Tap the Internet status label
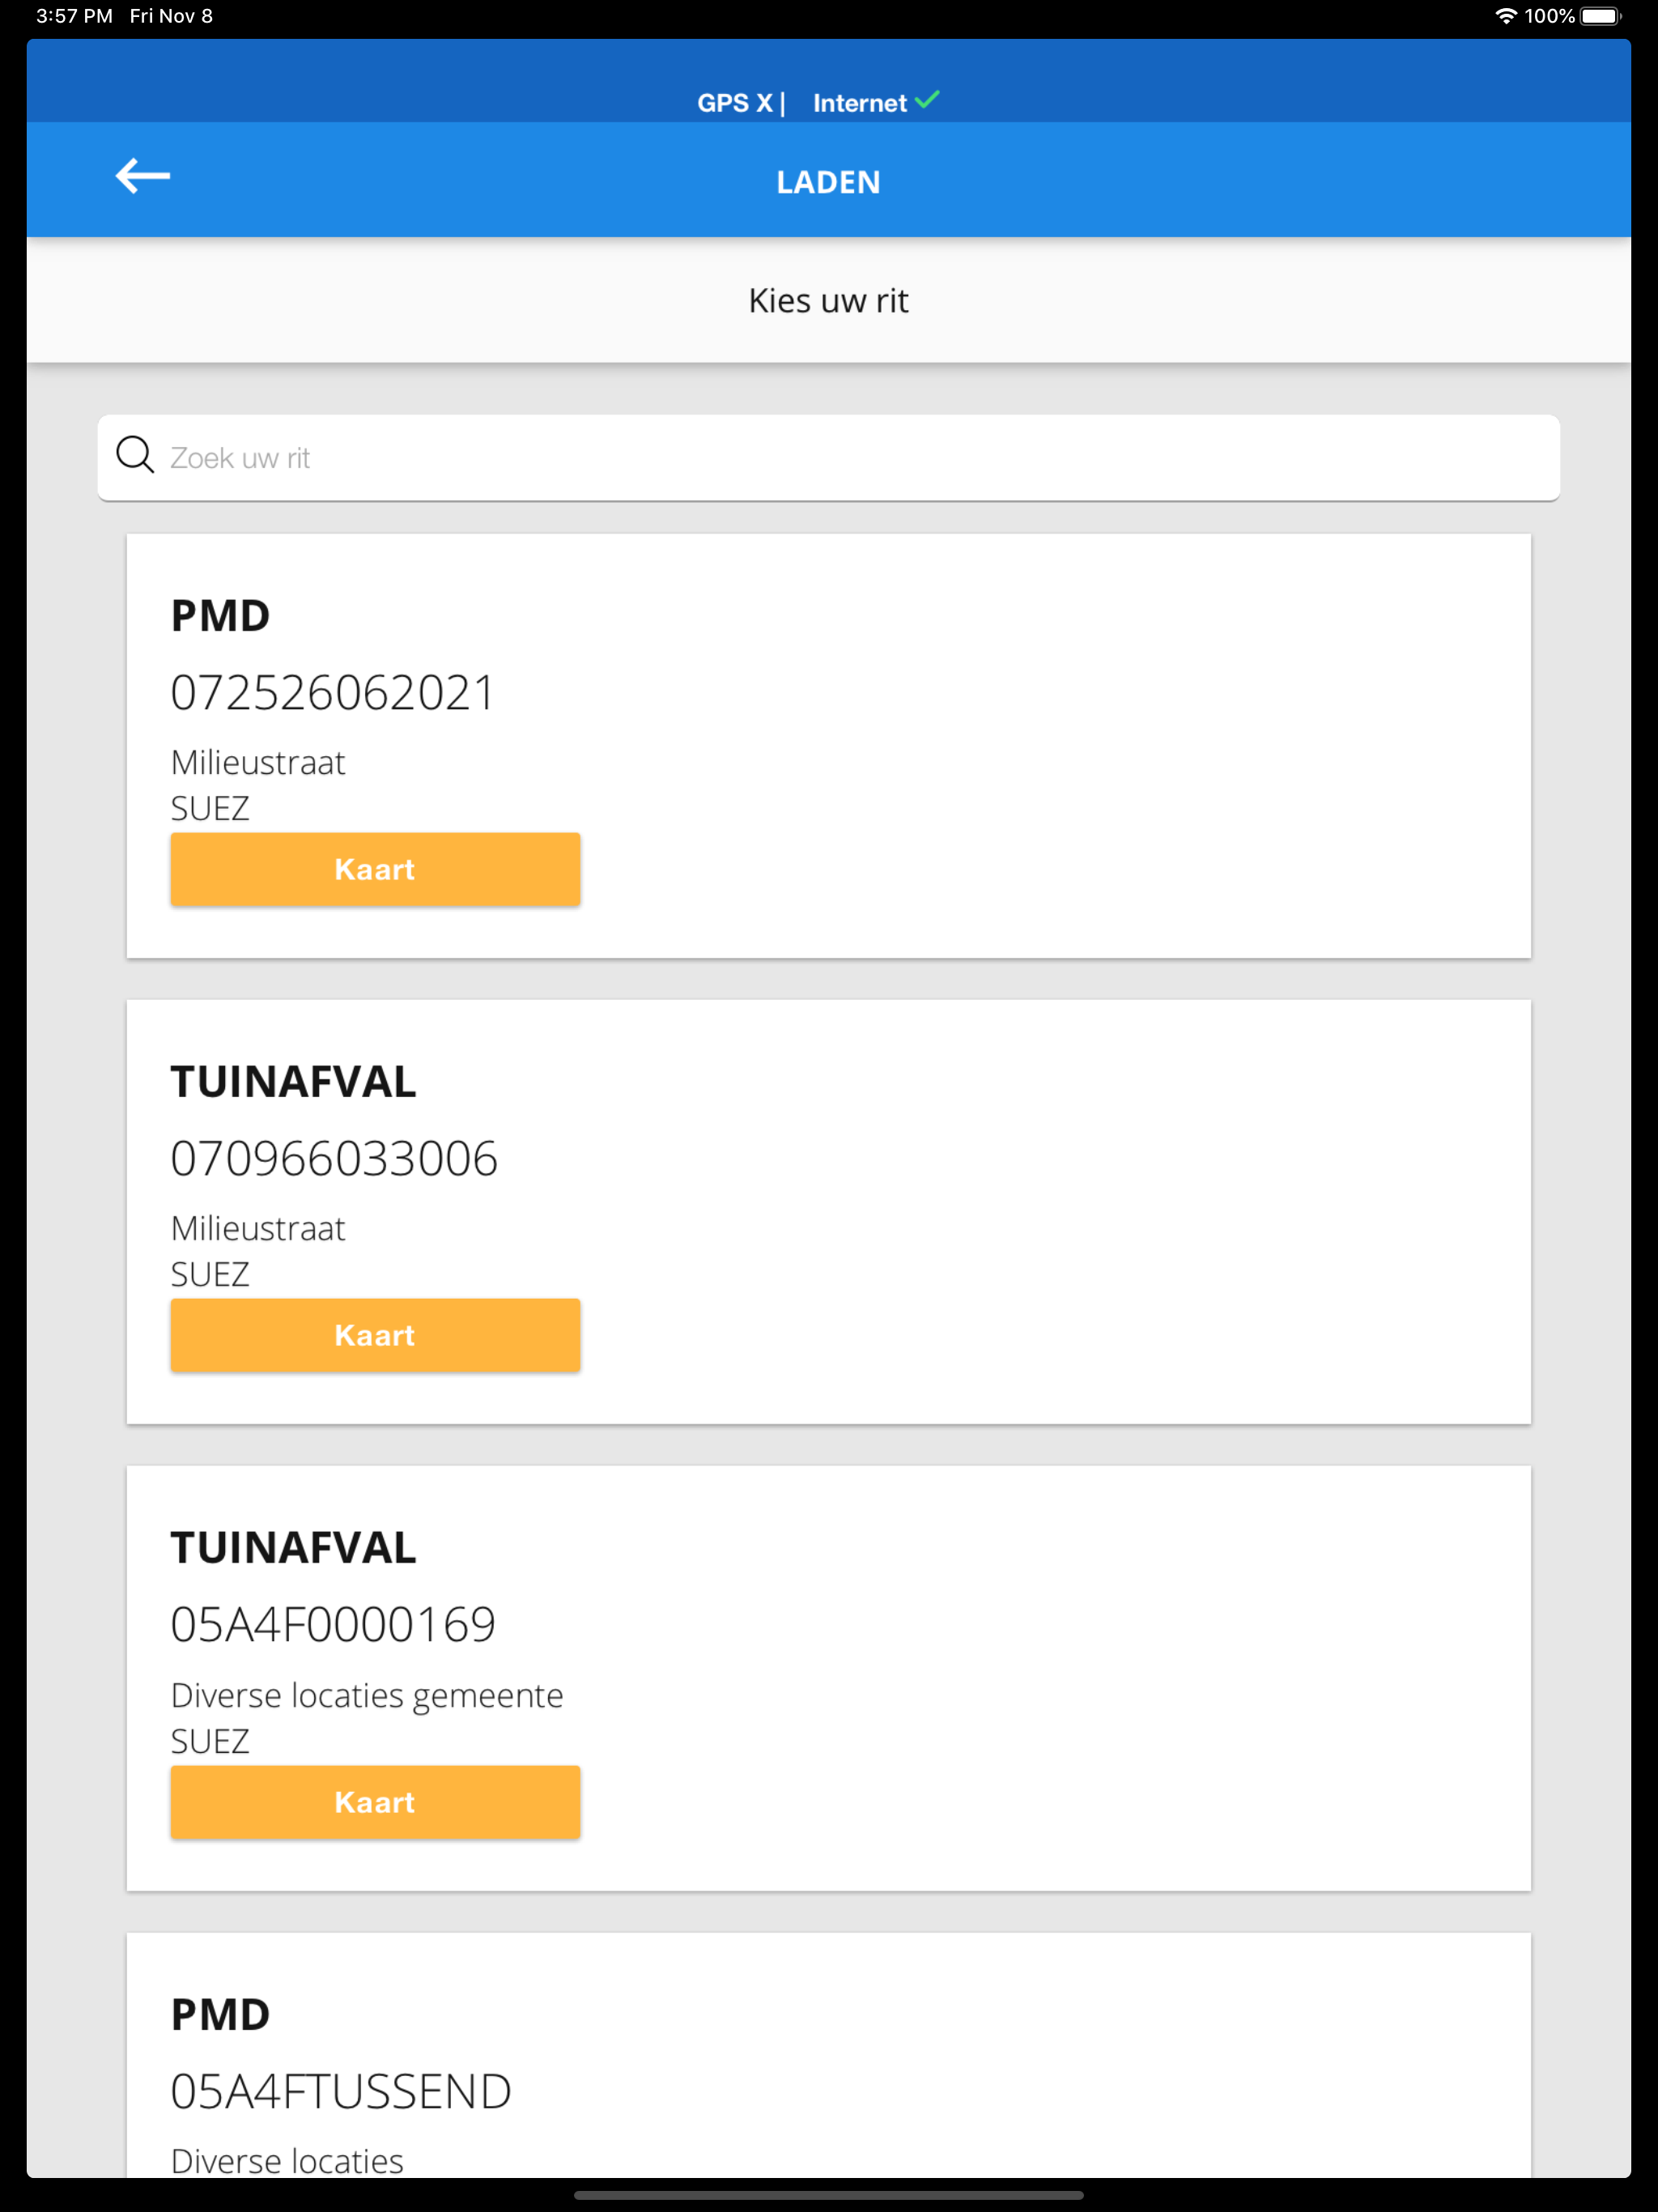The image size is (1658, 2212). click(x=859, y=103)
